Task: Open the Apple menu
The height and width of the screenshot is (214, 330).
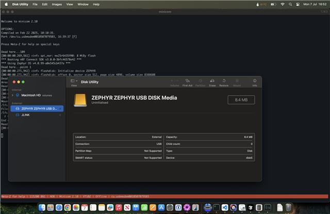Action: click(x=6, y=4)
